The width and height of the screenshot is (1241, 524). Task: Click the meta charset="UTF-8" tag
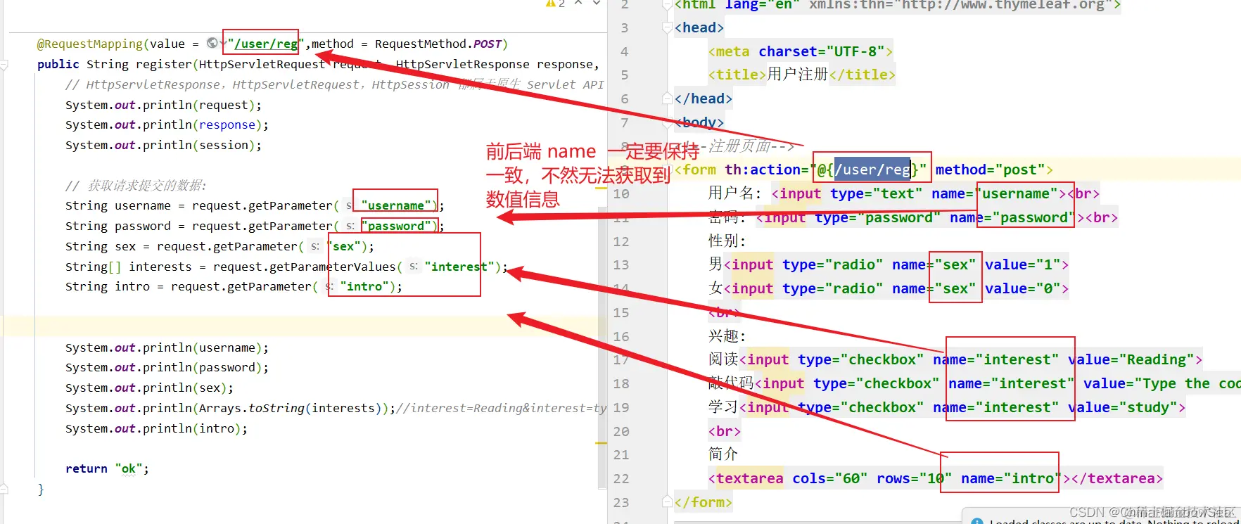point(801,51)
